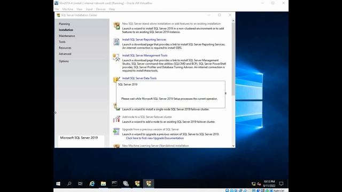The width and height of the screenshot is (342, 192).
Task: Select Options in the sidebar
Action: (64, 61)
